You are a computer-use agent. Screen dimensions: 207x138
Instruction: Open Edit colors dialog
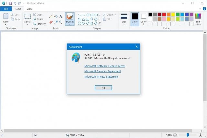point(198,19)
